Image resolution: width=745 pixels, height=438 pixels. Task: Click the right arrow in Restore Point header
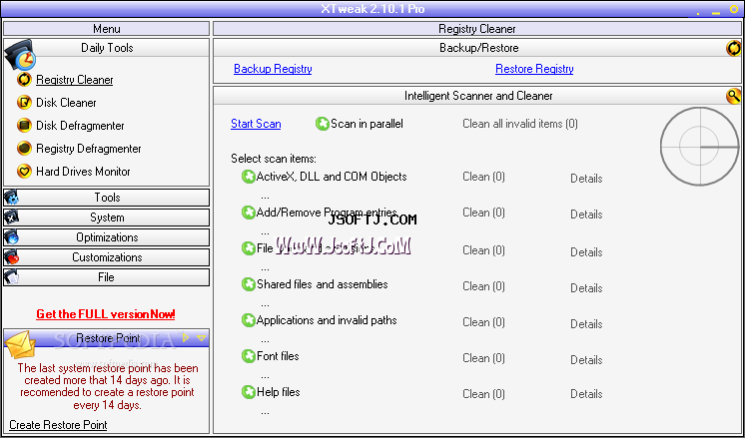pos(186,338)
